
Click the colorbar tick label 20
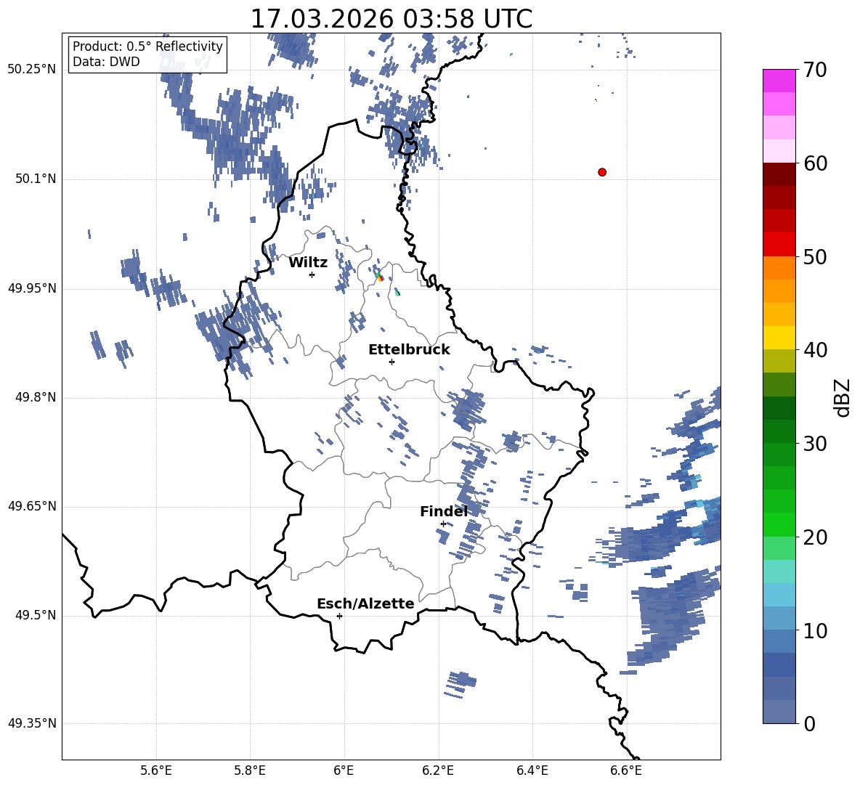pyautogui.click(x=815, y=537)
